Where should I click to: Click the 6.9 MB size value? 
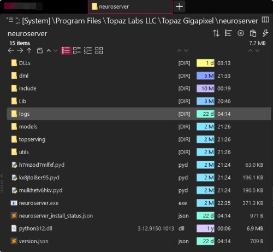255,228
